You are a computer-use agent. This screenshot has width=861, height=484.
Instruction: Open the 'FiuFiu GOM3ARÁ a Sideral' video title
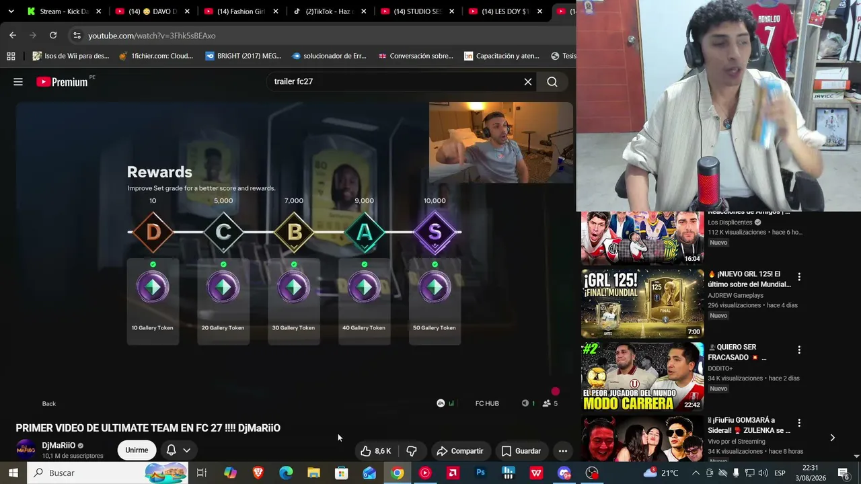pyautogui.click(x=749, y=426)
